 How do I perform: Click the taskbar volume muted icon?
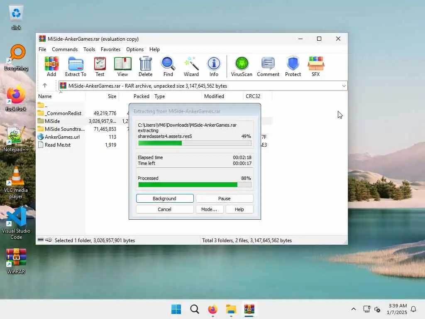click(x=377, y=309)
